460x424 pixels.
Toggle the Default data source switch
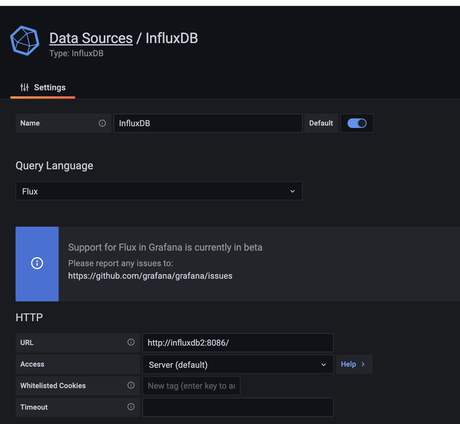click(x=357, y=123)
